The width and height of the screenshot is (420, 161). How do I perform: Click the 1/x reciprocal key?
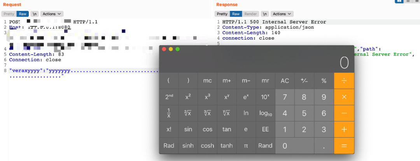[169, 113]
